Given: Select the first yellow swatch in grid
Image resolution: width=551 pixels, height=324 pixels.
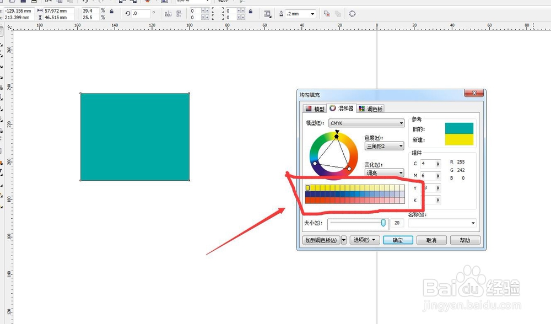Looking at the screenshot, I should (x=308, y=188).
